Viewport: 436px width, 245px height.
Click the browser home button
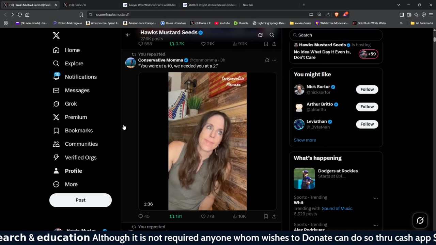(x=27, y=15)
